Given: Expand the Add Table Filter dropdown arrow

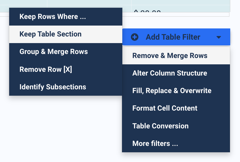Looking at the screenshot, I should (x=219, y=37).
